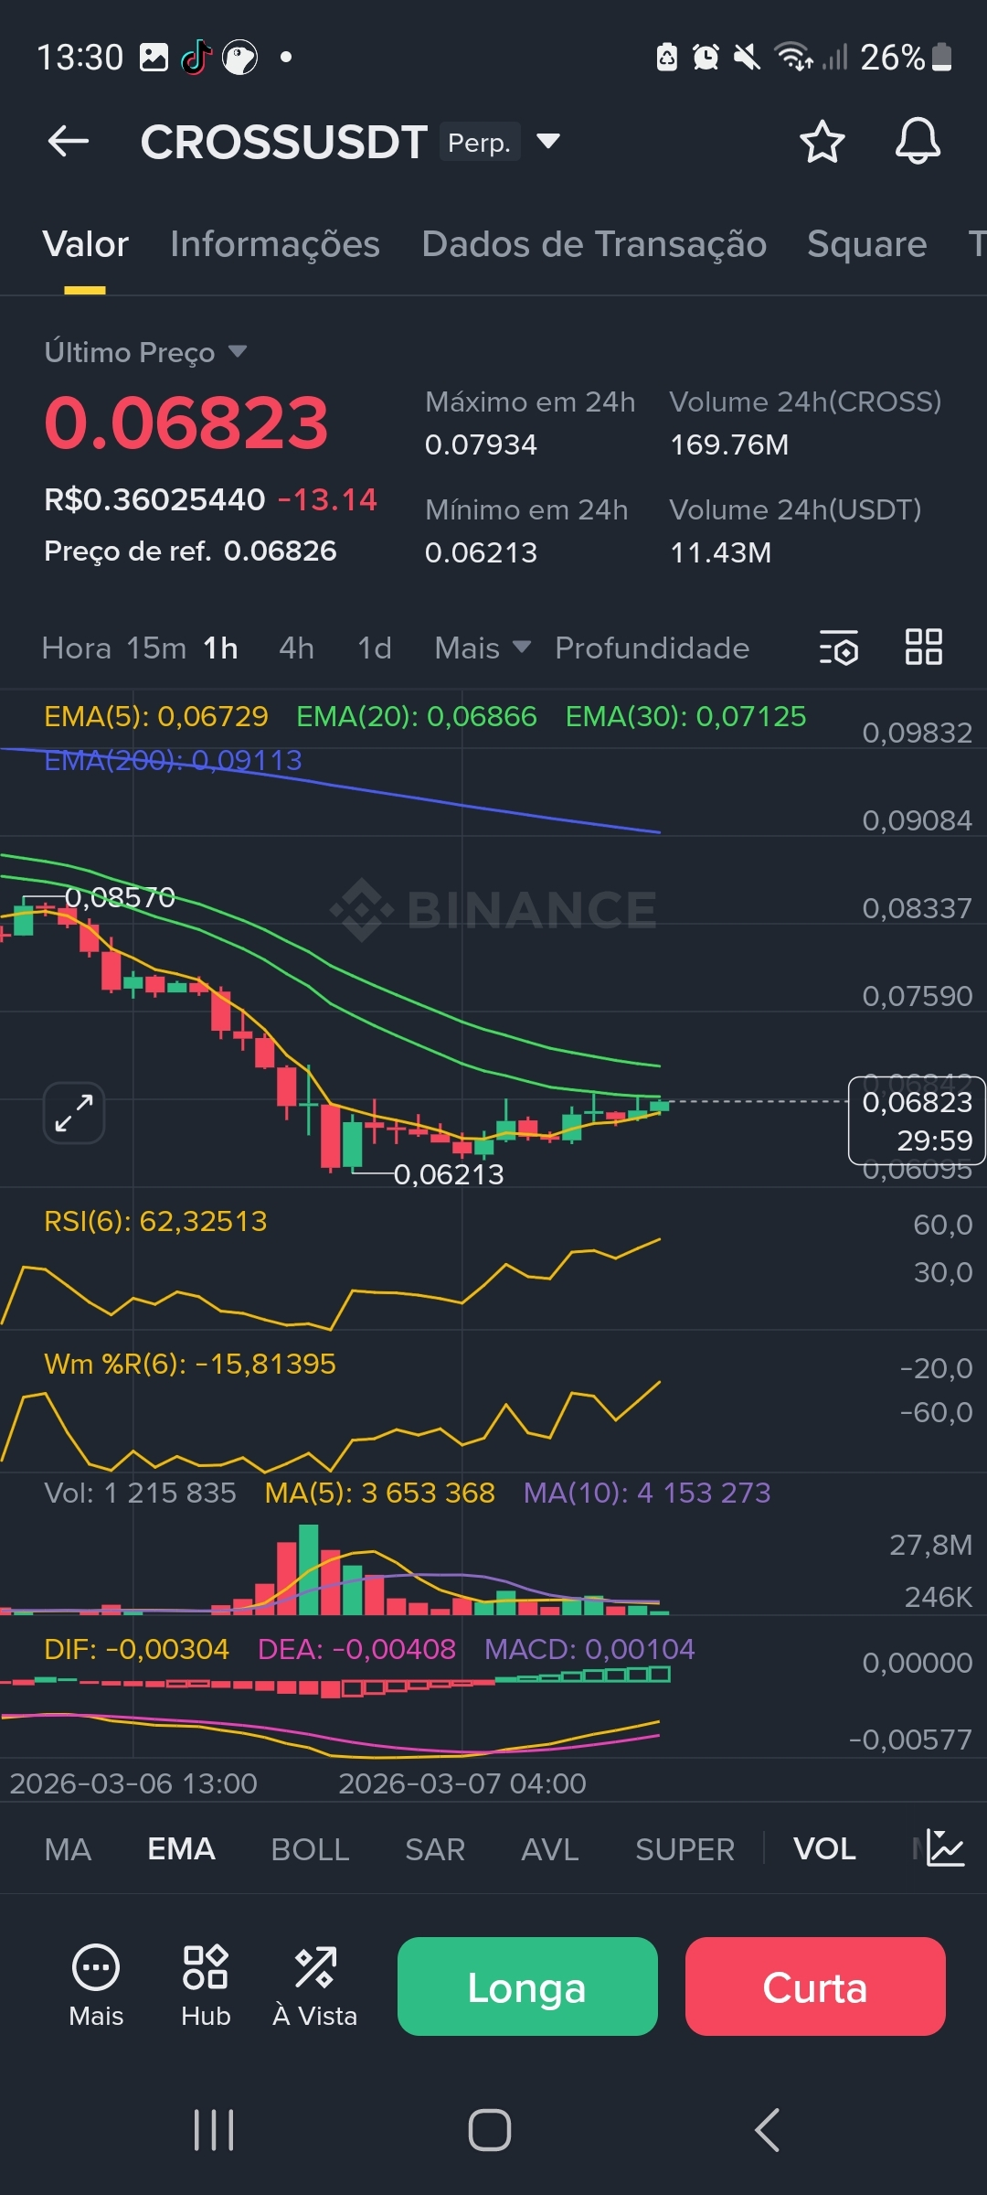
Task: Switch to Square tab
Action: click(x=867, y=244)
